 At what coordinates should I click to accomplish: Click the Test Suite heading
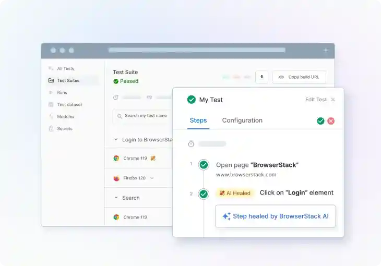pyautogui.click(x=125, y=72)
